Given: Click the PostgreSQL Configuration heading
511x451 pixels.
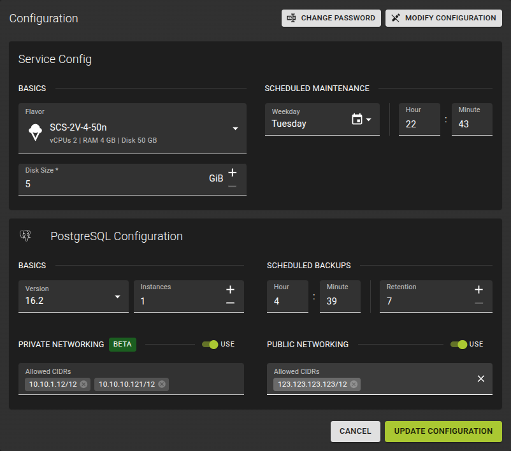Looking at the screenshot, I should (117, 236).
